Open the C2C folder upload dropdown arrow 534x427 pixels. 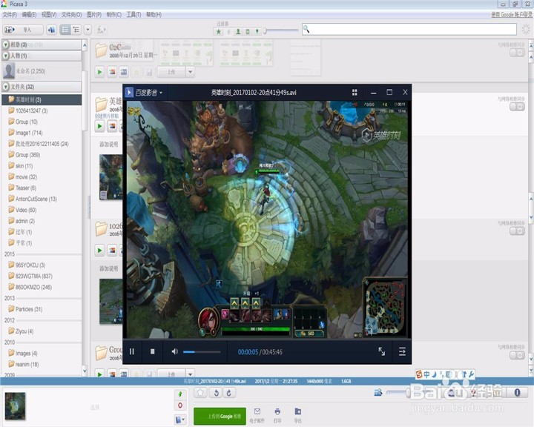191,72
